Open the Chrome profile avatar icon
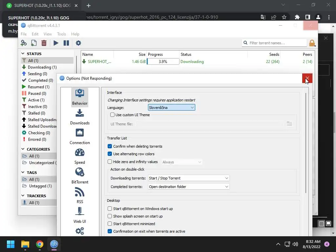 click(318, 17)
